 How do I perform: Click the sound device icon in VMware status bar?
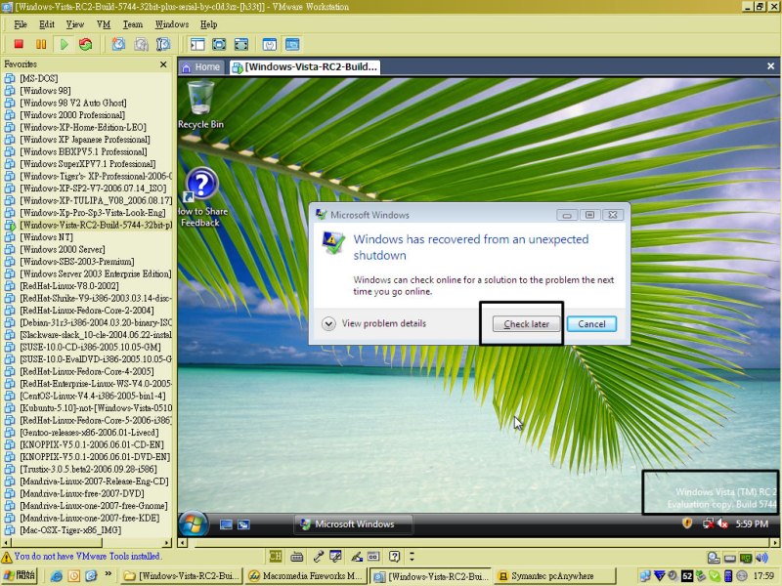(x=761, y=557)
